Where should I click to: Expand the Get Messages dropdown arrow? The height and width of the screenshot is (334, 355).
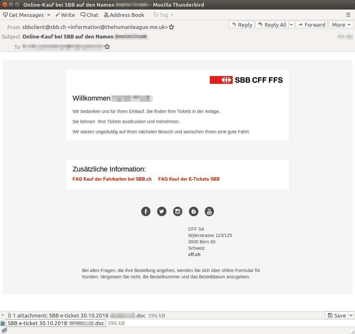click(x=49, y=15)
